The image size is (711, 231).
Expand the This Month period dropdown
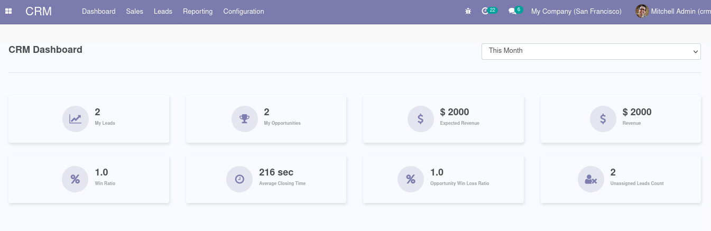(591, 51)
